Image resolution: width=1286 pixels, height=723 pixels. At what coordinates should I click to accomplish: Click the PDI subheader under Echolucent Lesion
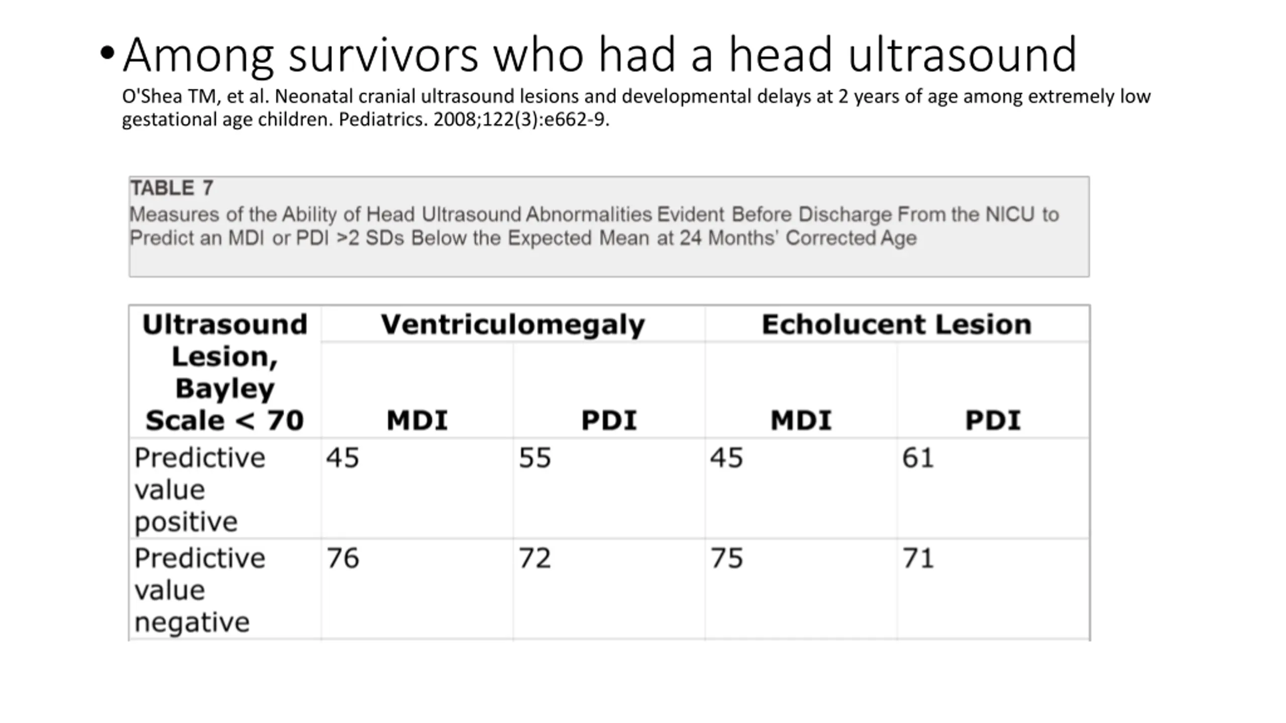click(x=993, y=420)
